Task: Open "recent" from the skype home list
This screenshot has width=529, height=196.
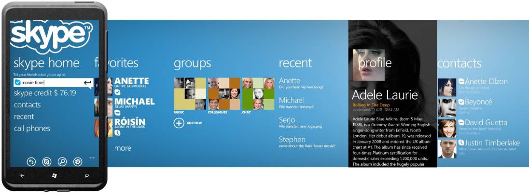Action: pyautogui.click(x=24, y=117)
